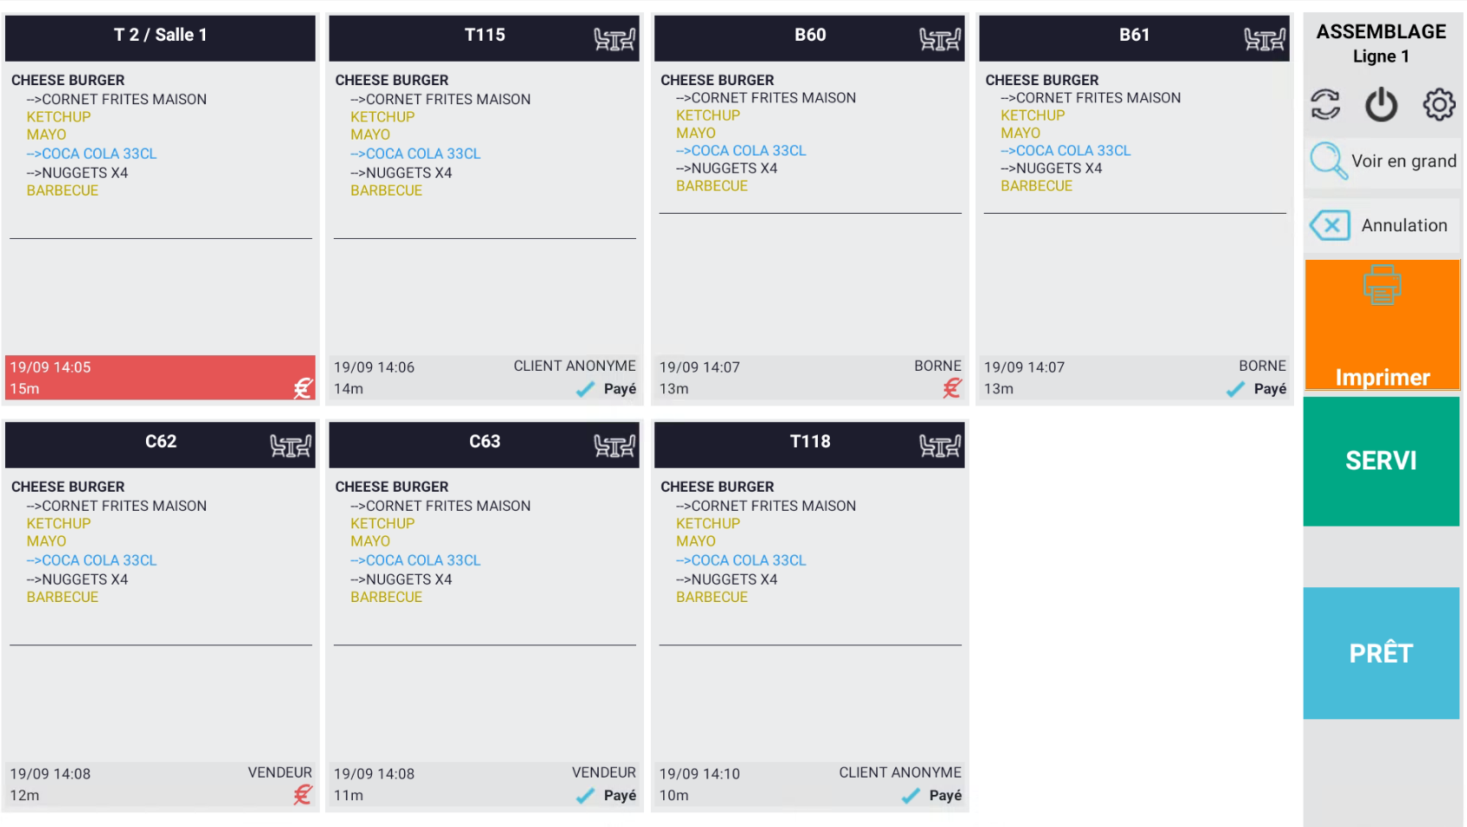Screen dimensions: 1467x827
Task: Select the C63 order ticket header
Action: 484,443
